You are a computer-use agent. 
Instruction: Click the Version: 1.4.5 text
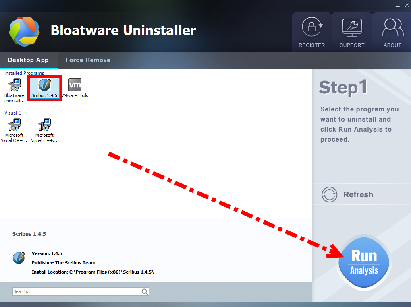47,253
